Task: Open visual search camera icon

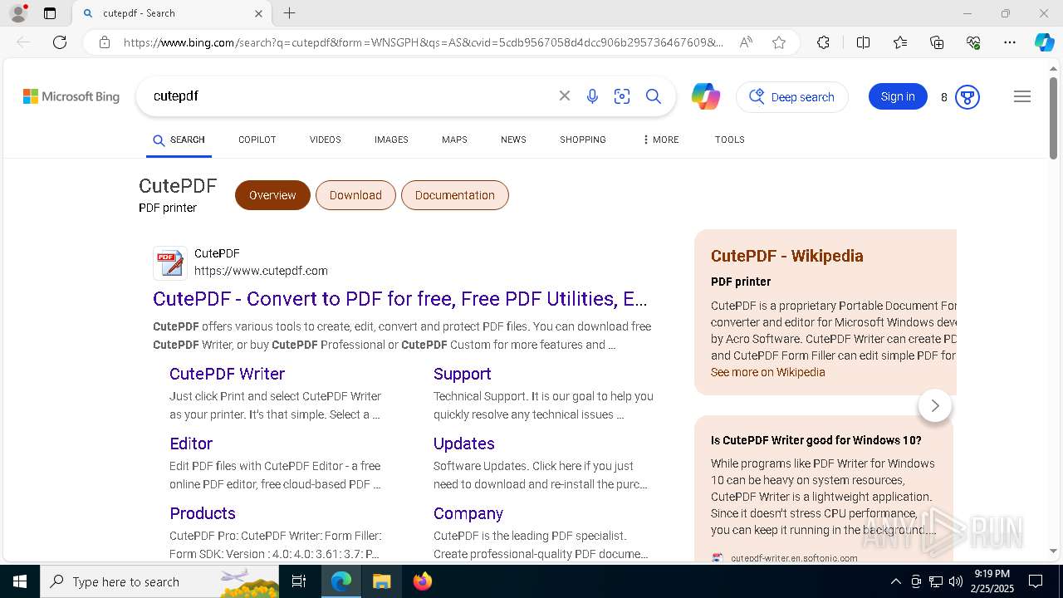Action: click(622, 96)
